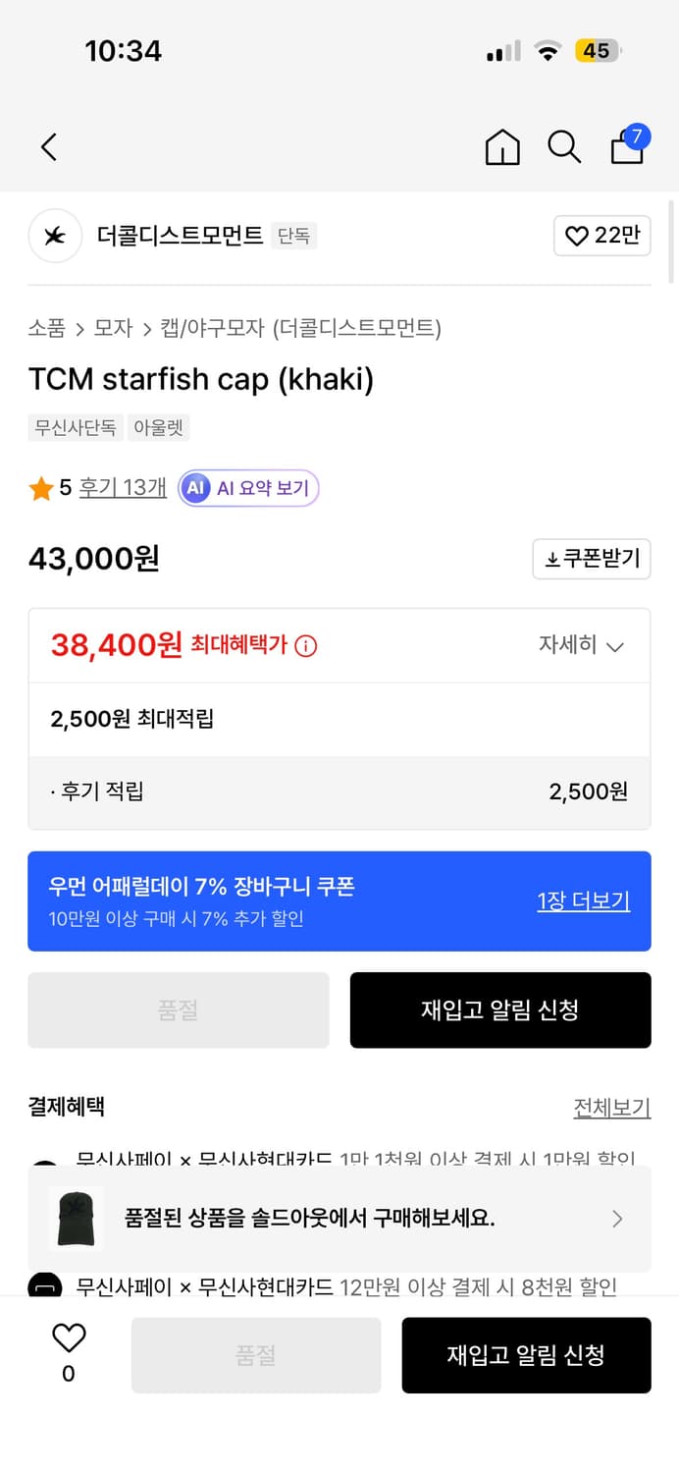The image size is (679, 1473).
Task: Open the AI 요약 보기 summary
Action: tap(247, 488)
